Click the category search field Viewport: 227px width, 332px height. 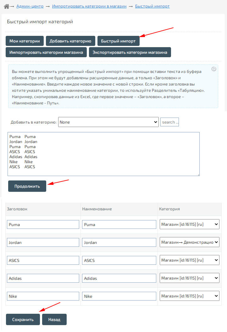pyautogui.click(x=169, y=122)
